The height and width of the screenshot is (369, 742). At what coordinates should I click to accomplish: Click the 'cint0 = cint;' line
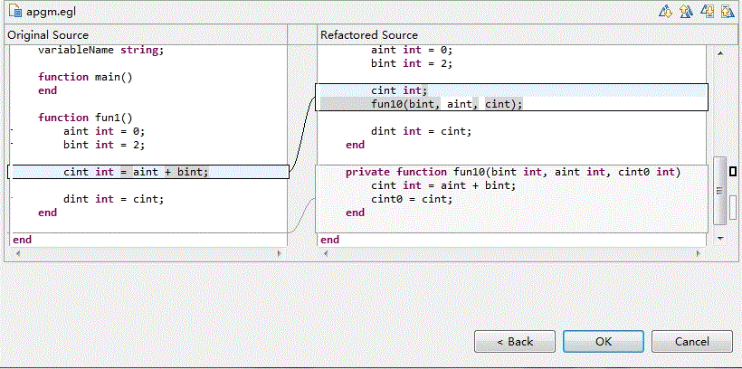412,199
